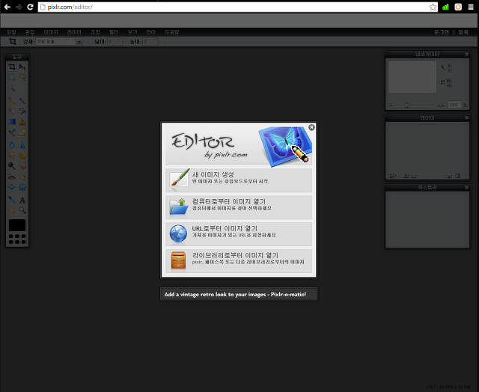Viewport: 479px width, 392px height.
Task: Select the Paint Bucket tool
Action: click(22, 111)
